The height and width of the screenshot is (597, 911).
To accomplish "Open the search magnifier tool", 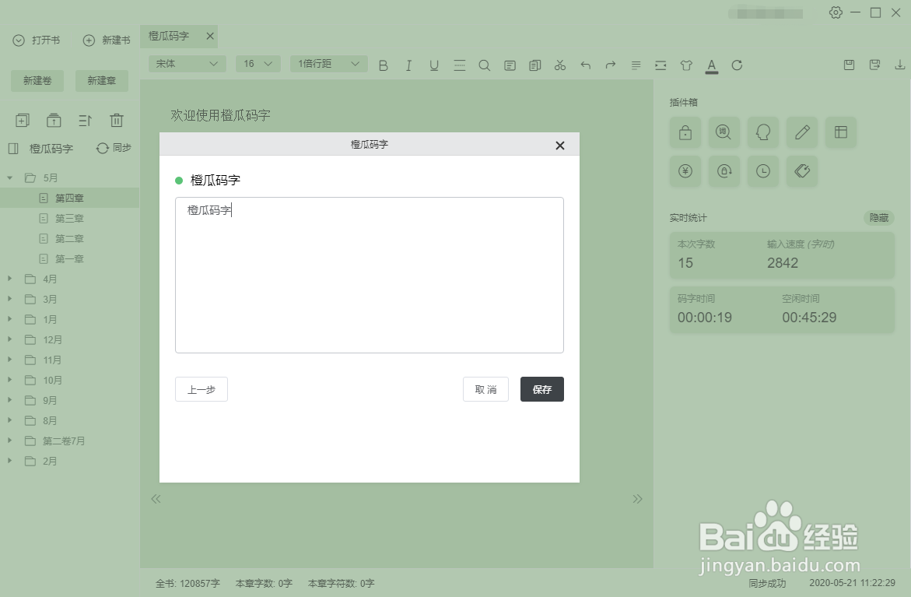I will pyautogui.click(x=485, y=65).
